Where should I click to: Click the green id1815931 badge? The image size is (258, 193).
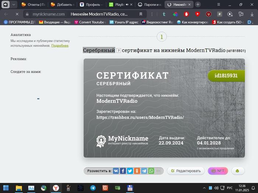226,76
